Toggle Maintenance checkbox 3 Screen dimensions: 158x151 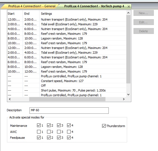pos(59,125)
